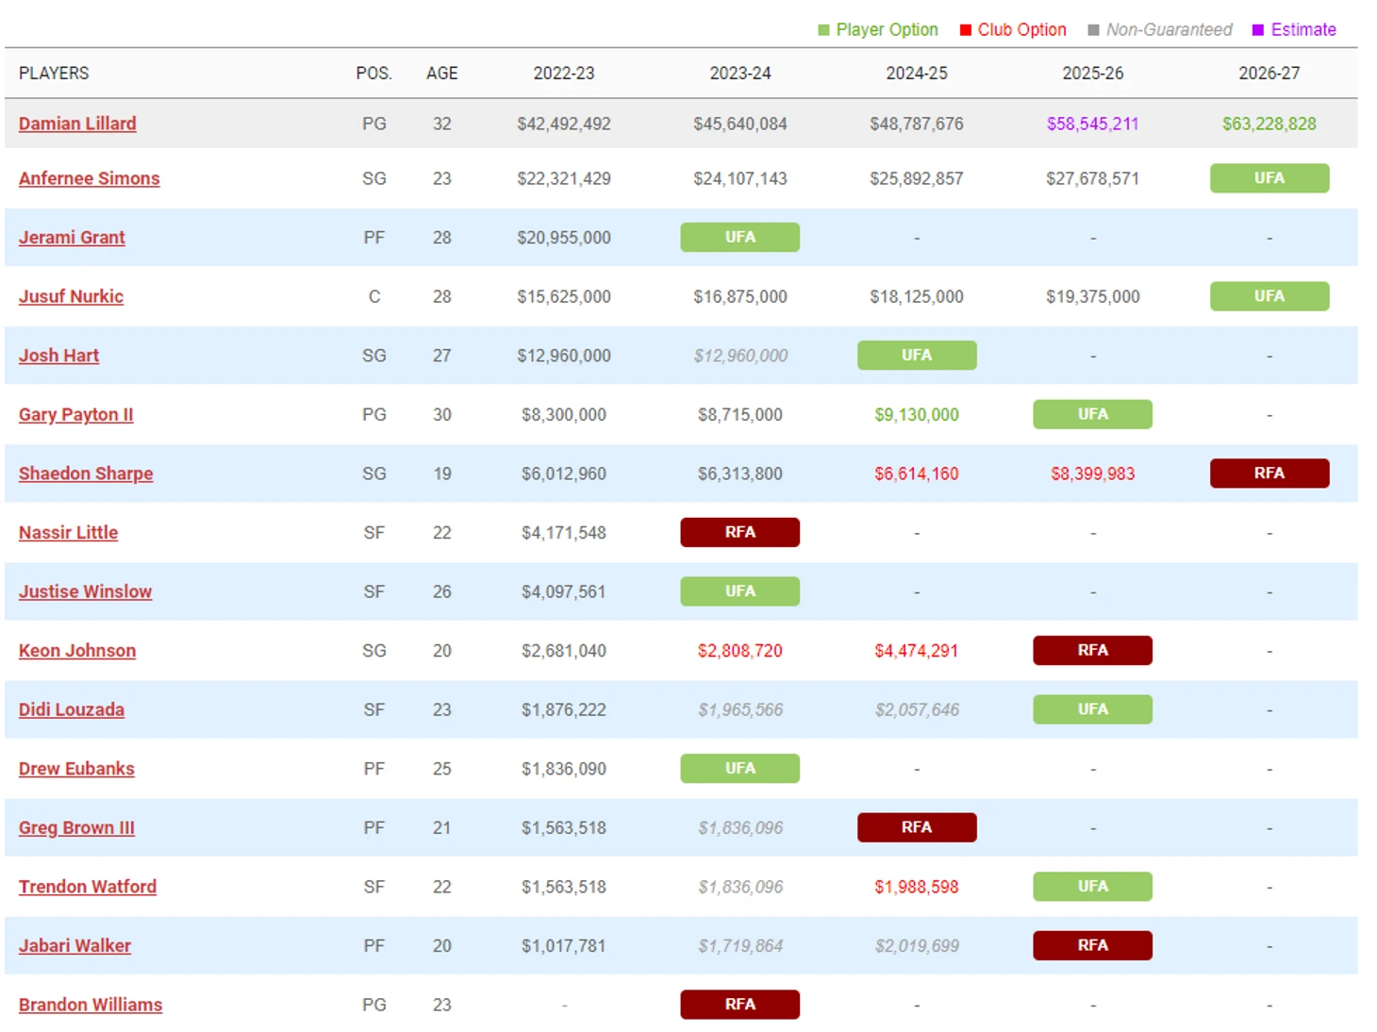This screenshot has height=1032, width=1377.
Task: Click Brandon Williams' RFA badge
Action: pyautogui.click(x=740, y=1004)
